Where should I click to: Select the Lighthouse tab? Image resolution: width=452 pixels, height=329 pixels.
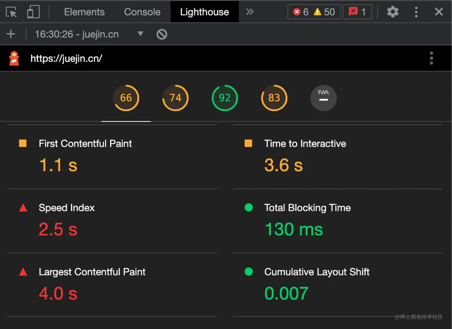pos(204,12)
